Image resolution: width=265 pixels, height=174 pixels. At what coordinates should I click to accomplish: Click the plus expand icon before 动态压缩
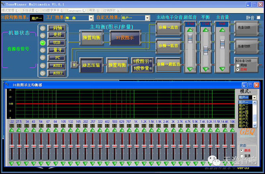pyautogui.click(x=74, y=65)
